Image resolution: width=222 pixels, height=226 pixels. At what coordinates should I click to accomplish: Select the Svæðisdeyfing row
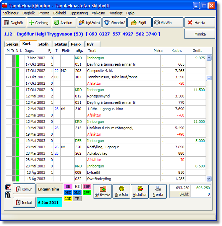(x=105, y=179)
